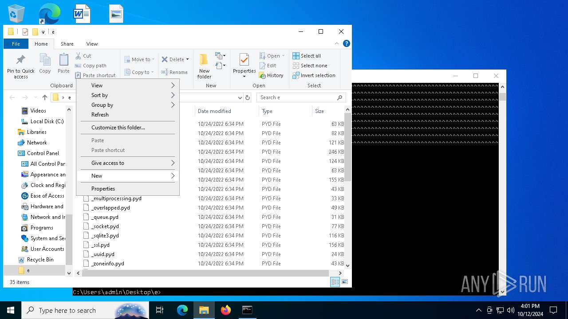Open the Share ribbon tab

[x=67, y=44]
